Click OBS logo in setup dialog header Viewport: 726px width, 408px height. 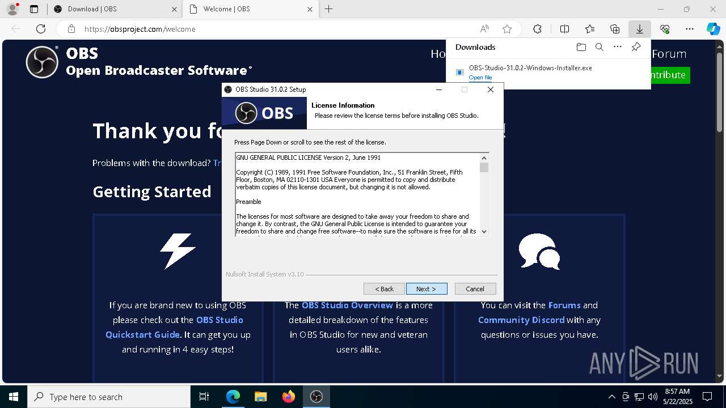[x=264, y=113]
